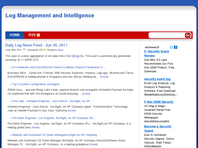The width and height of the screenshot is (198, 148).
Task: Visit the @logzilla link
Action: pos(78,56)
